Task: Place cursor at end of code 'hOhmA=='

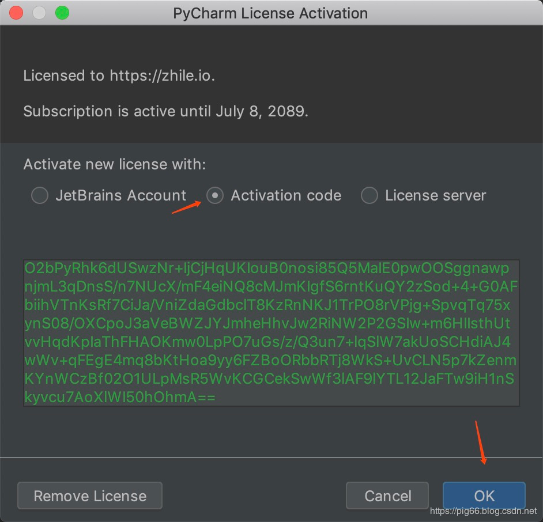Action: [x=216, y=398]
